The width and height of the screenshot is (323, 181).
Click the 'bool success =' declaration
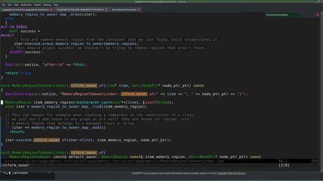pyautogui.click(x=25, y=31)
